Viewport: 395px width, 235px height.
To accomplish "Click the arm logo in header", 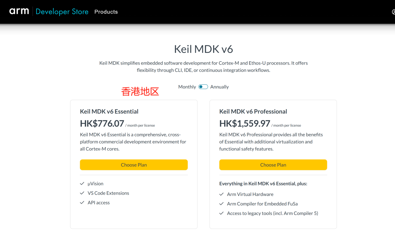I will 19,11.
